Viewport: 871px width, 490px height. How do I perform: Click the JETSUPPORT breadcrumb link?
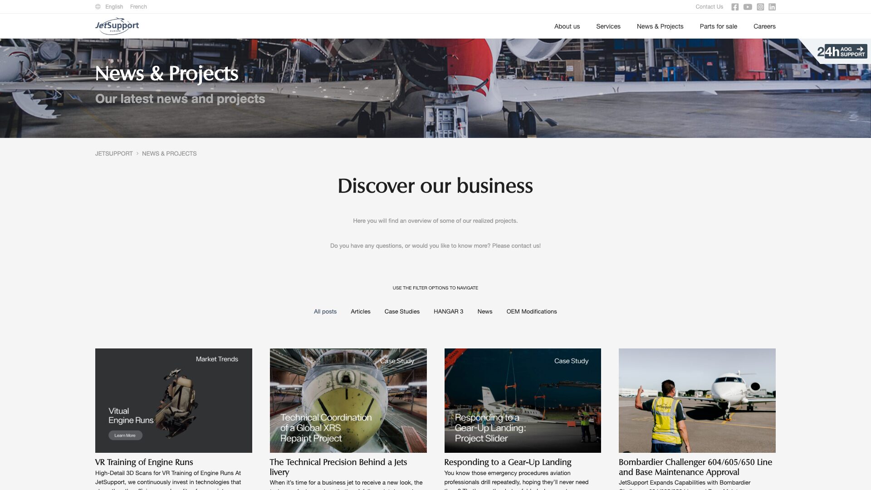114,154
